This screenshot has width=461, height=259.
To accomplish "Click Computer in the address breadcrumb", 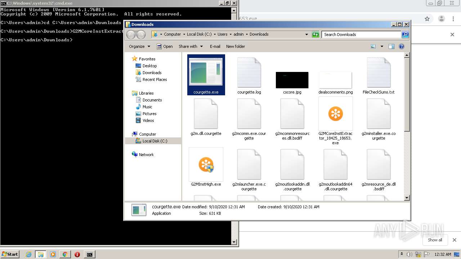I will [x=172, y=34].
